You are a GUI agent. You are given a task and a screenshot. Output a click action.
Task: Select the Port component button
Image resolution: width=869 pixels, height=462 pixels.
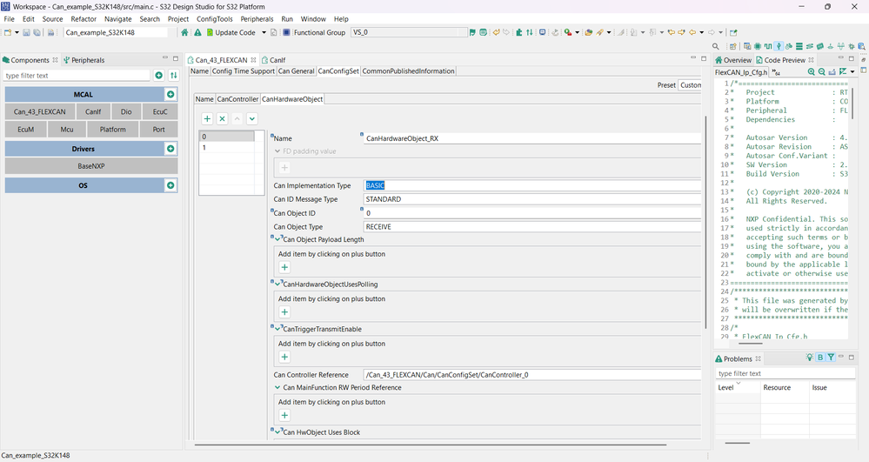[x=159, y=130]
